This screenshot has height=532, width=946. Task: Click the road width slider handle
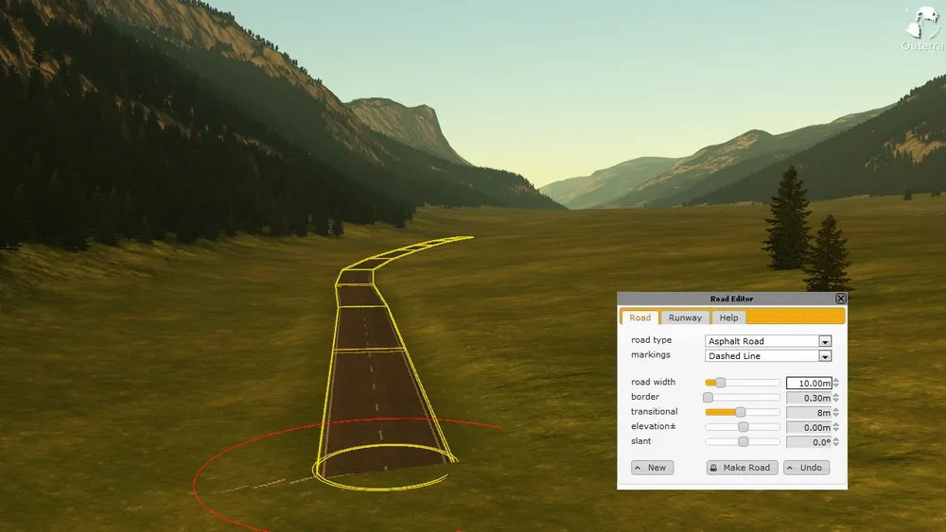[x=720, y=383]
